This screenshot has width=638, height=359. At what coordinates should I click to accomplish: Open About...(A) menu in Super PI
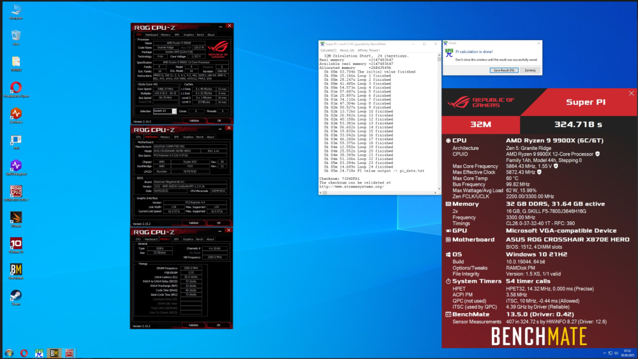(x=346, y=50)
